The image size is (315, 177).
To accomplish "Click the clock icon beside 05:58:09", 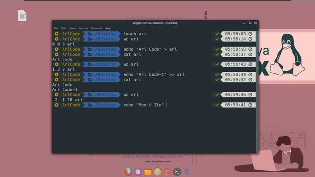I will click(x=250, y=34).
